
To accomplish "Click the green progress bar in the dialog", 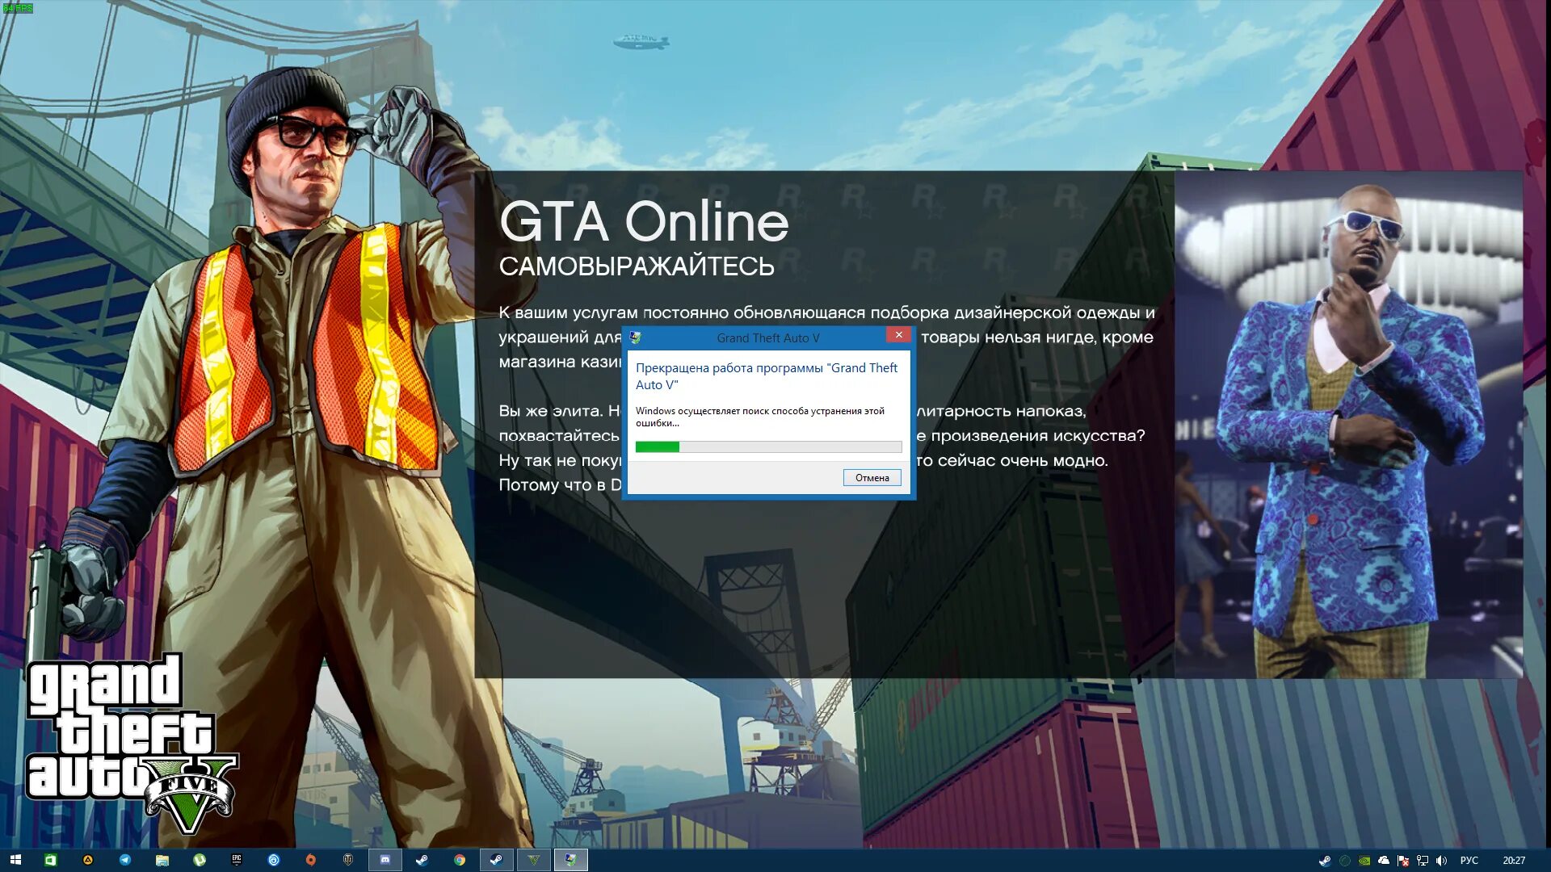I will click(768, 447).
